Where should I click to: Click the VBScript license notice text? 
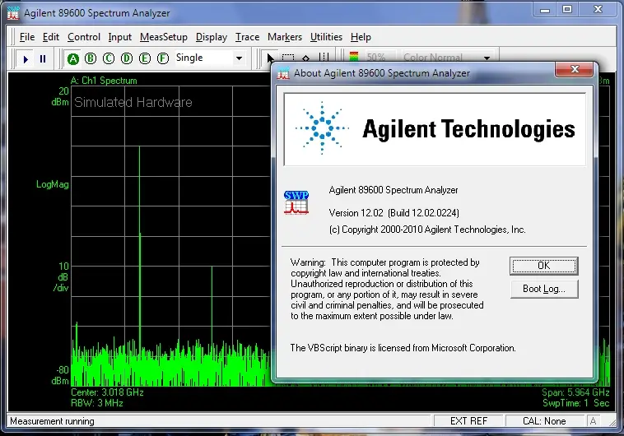click(x=403, y=348)
